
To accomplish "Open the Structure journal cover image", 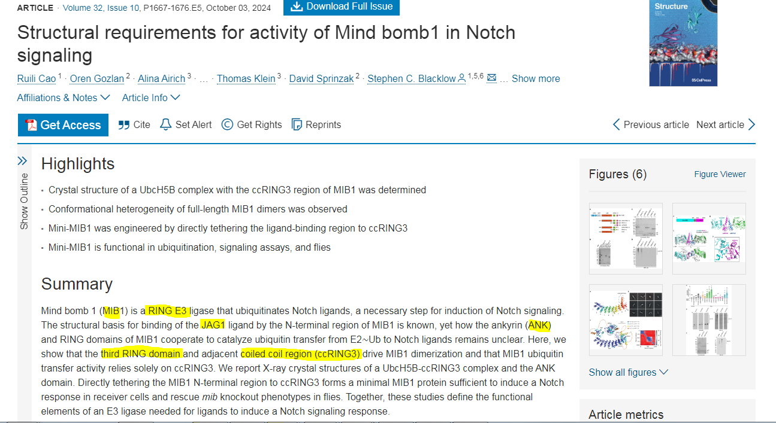I will [x=683, y=43].
